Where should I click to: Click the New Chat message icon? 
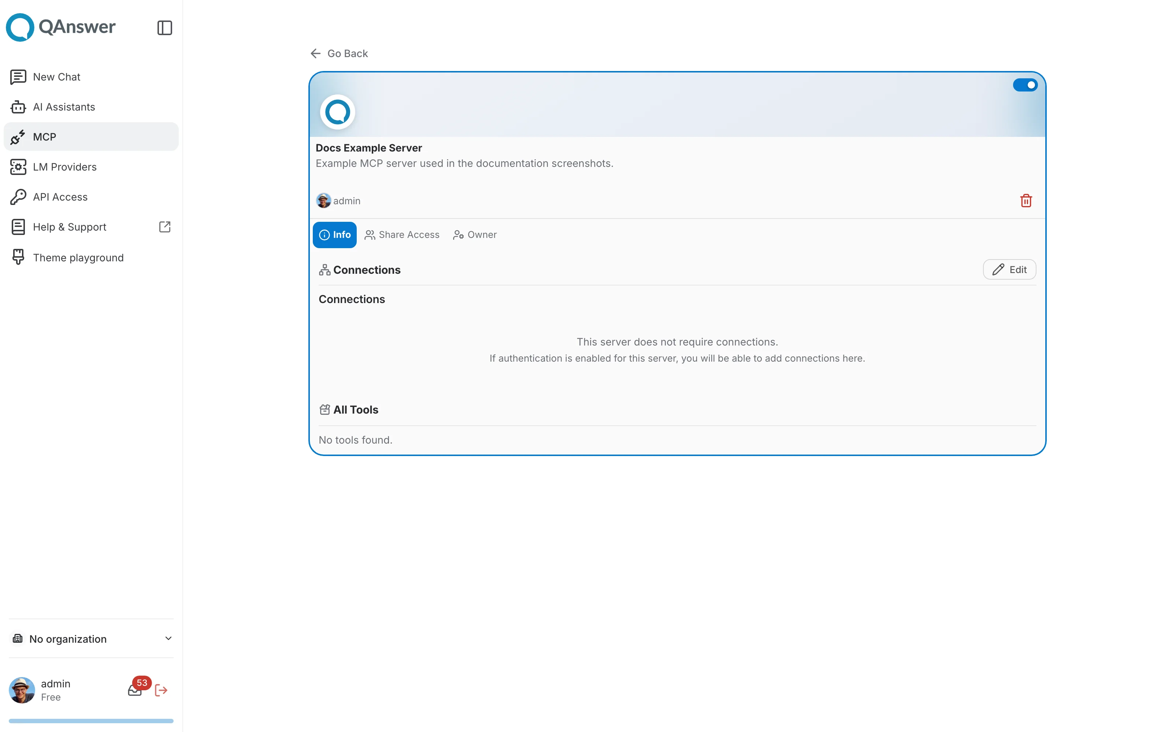(x=18, y=77)
